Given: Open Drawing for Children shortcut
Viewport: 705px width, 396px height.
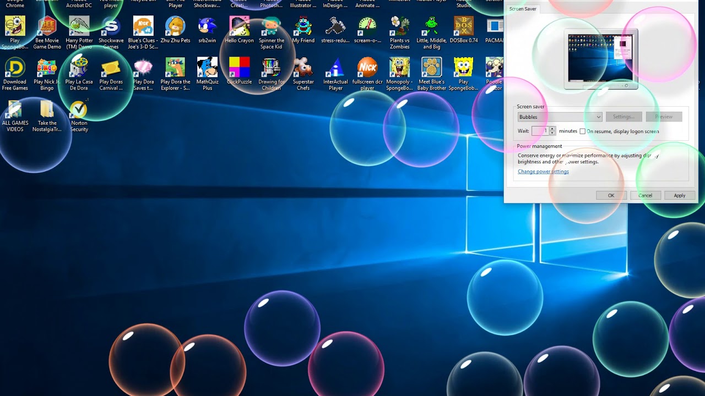Looking at the screenshot, I should click(x=271, y=74).
